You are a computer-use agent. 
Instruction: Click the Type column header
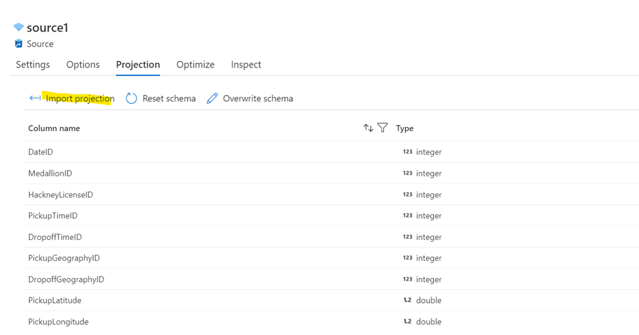tap(404, 128)
